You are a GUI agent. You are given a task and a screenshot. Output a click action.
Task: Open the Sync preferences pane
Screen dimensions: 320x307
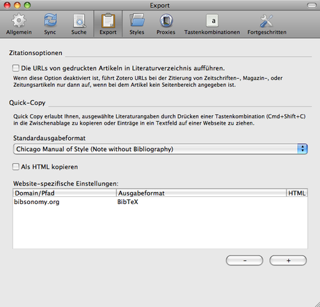click(50, 24)
